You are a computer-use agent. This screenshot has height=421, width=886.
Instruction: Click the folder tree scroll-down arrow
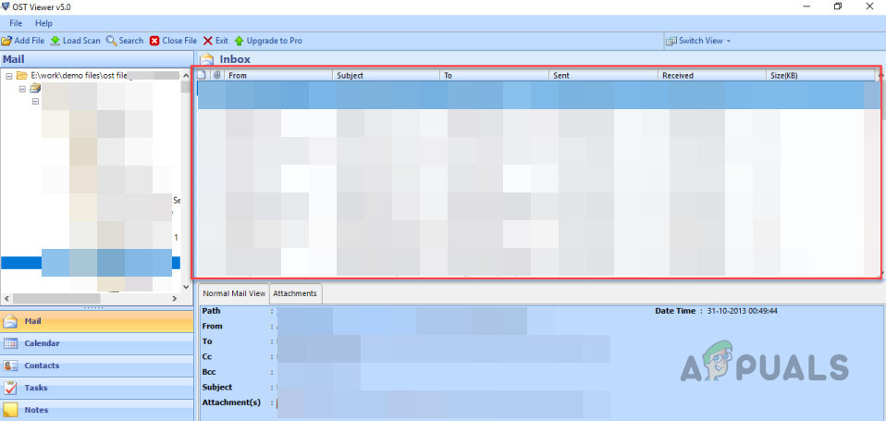[x=186, y=287]
